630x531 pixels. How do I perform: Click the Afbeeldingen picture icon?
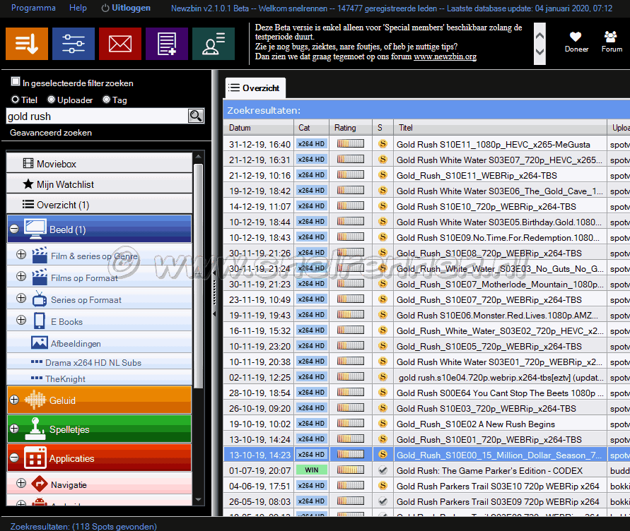coord(40,342)
